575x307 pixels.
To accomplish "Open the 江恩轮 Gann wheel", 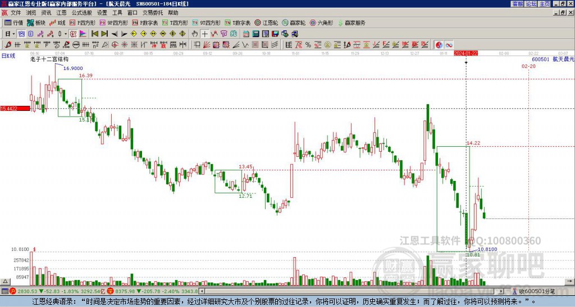I will tap(266, 22).
